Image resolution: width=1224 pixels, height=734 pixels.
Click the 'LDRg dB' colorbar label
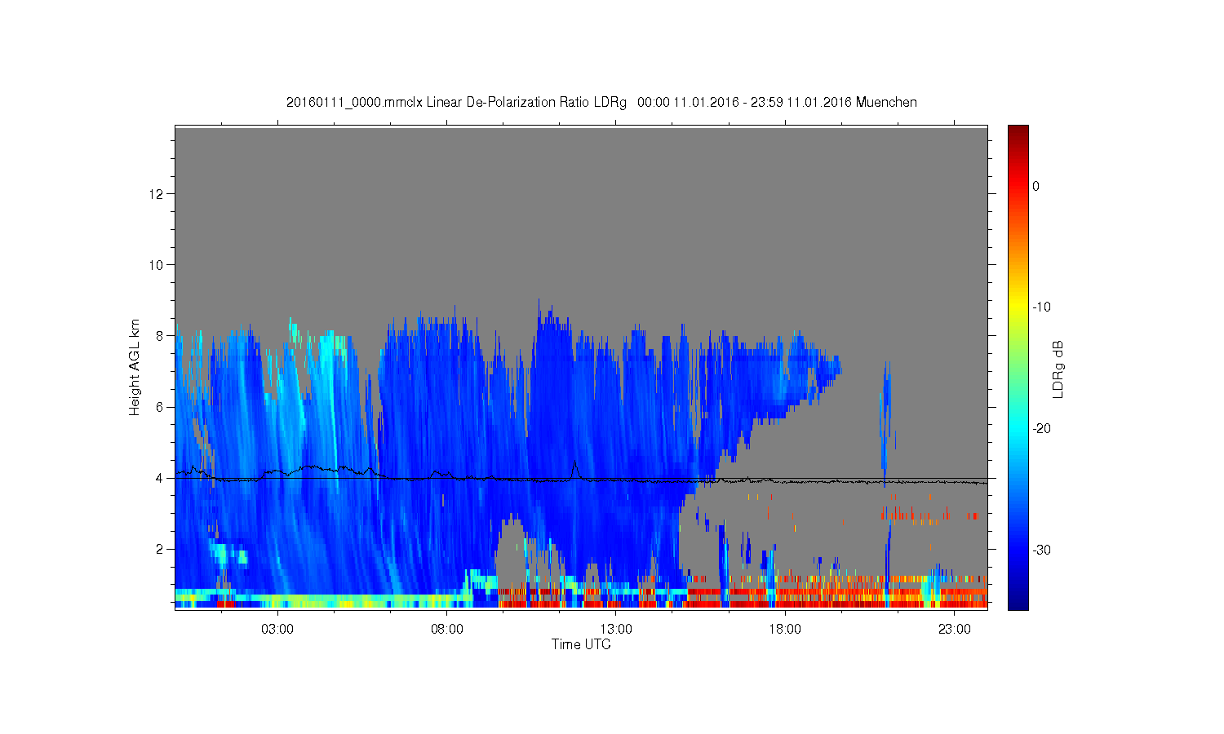click(1058, 369)
